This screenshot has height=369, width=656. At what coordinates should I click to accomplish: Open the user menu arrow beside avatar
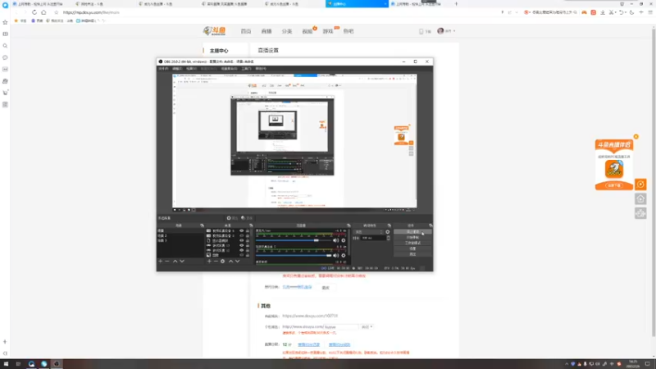454,31
